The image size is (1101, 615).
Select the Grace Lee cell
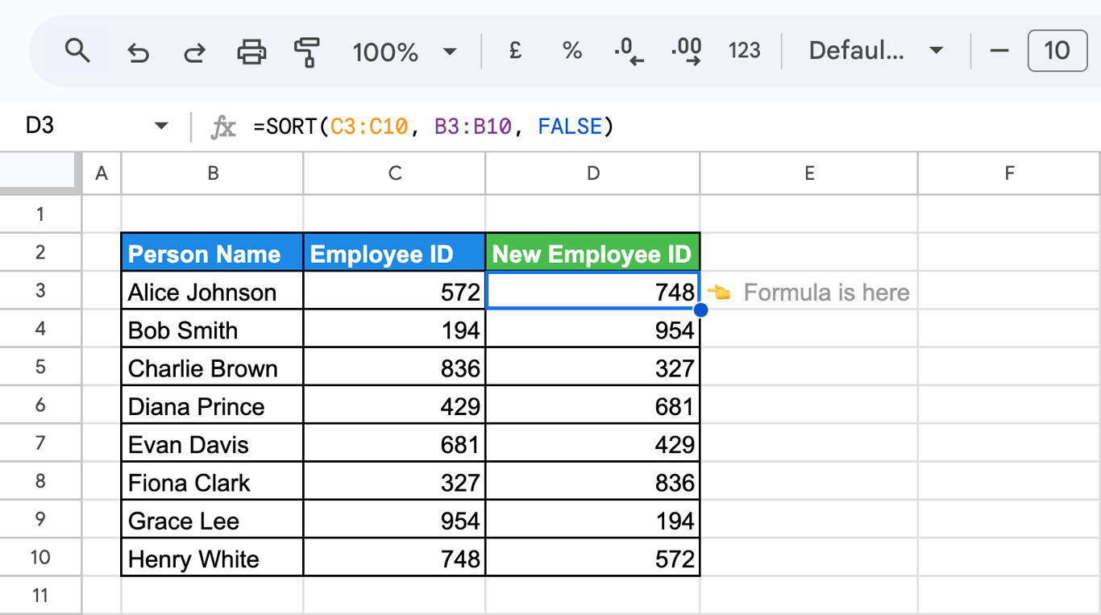(x=213, y=520)
